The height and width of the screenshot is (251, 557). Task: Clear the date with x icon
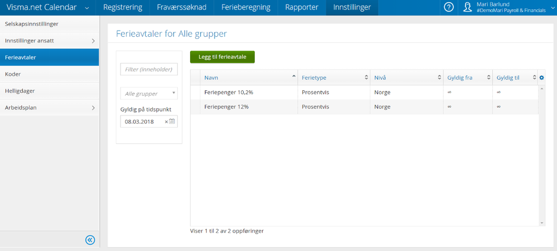(166, 122)
